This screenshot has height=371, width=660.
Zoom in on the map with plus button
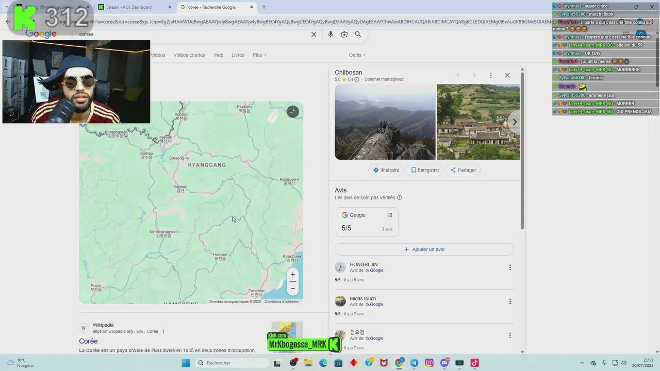tap(293, 275)
